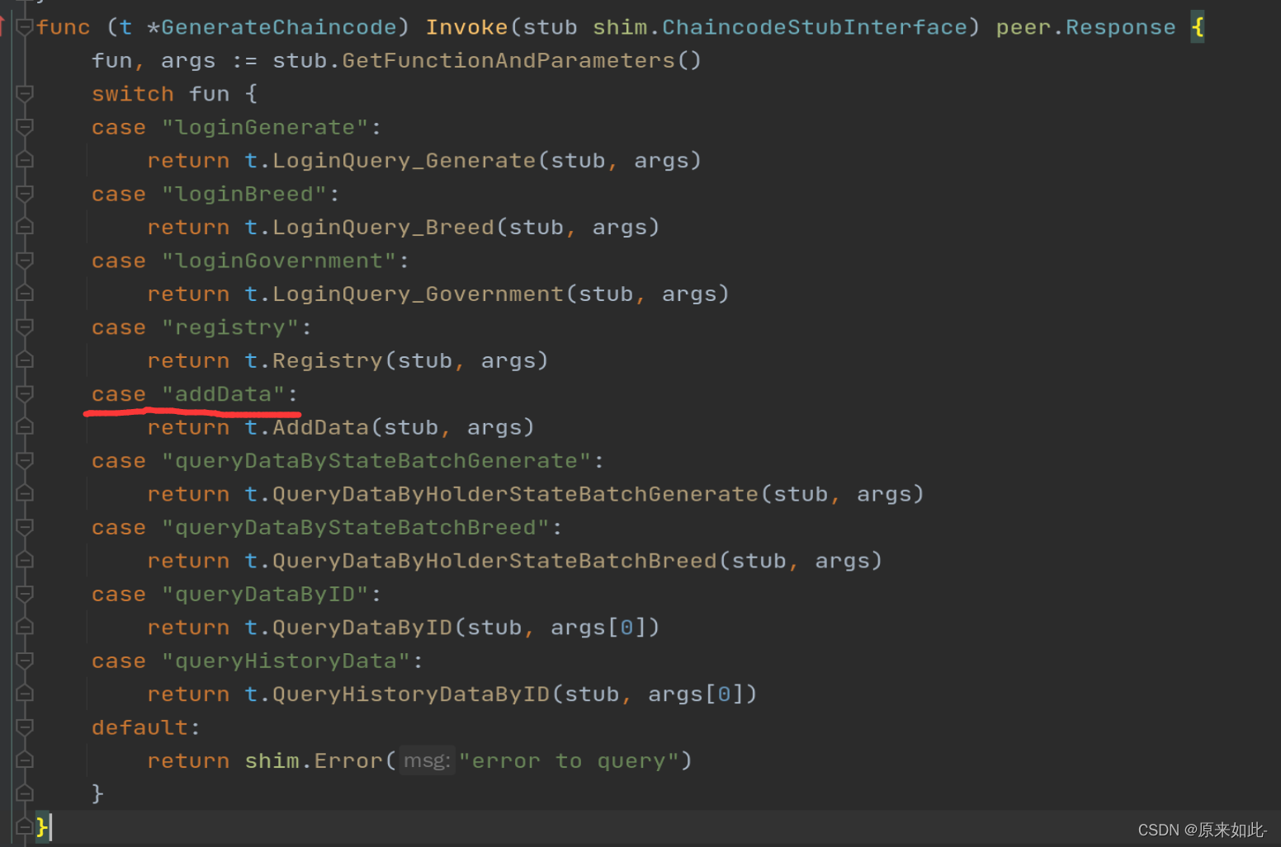Click QueryHistoryDataByID method call
The width and height of the screenshot is (1281, 847).
[x=411, y=694]
